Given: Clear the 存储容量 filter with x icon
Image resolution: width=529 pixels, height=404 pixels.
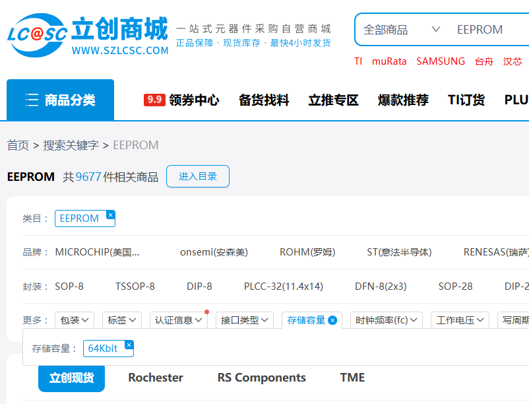Looking at the screenshot, I should 332,320.
